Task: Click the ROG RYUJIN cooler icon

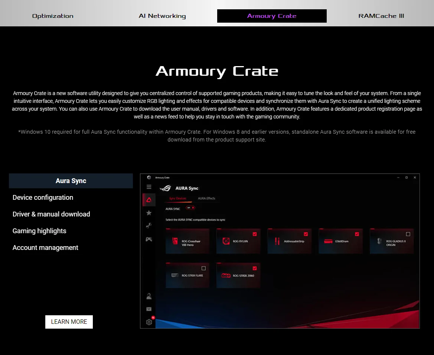Action: [226, 241]
